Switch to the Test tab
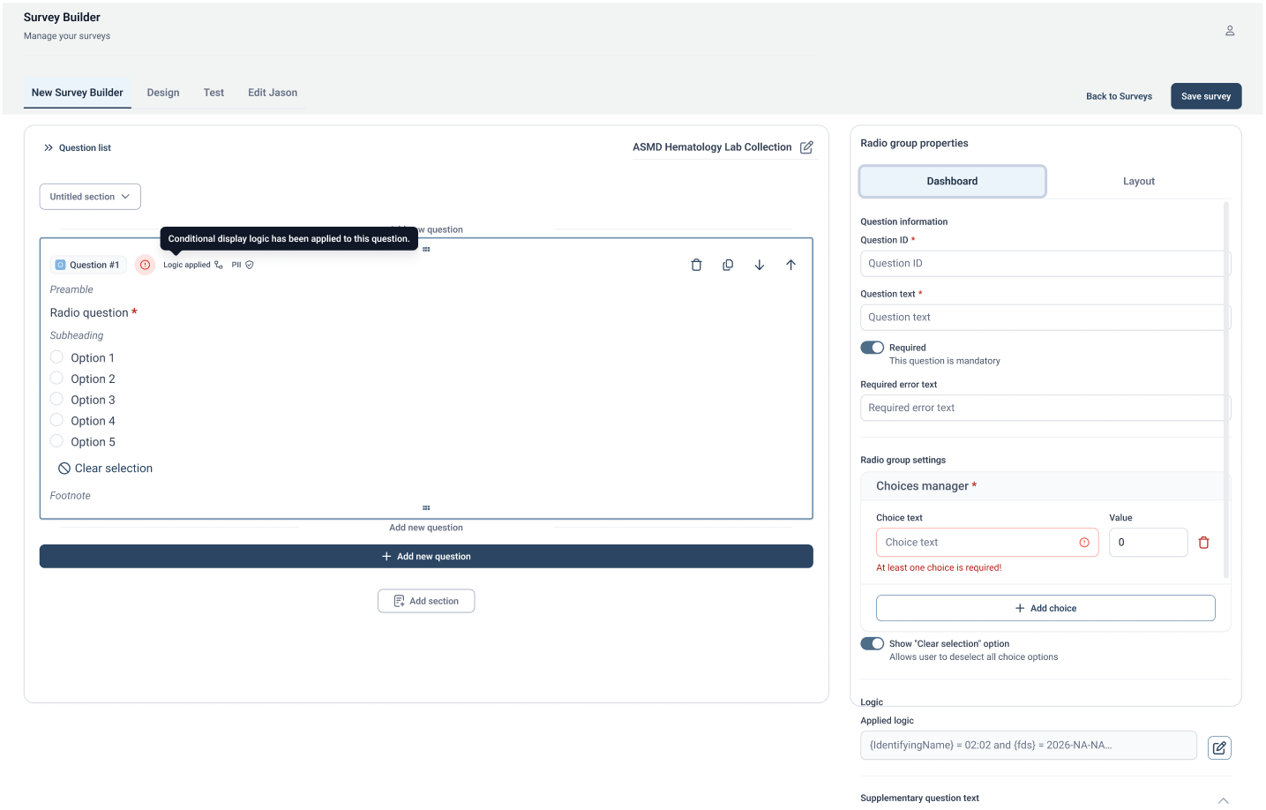Screen dimensions: 1266x810 (213, 93)
